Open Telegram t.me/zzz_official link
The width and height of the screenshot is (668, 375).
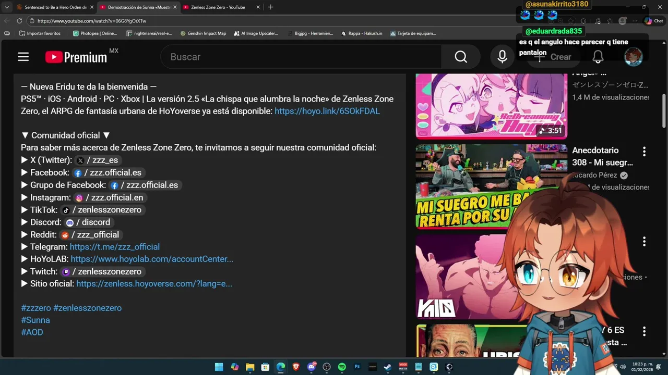115,247
